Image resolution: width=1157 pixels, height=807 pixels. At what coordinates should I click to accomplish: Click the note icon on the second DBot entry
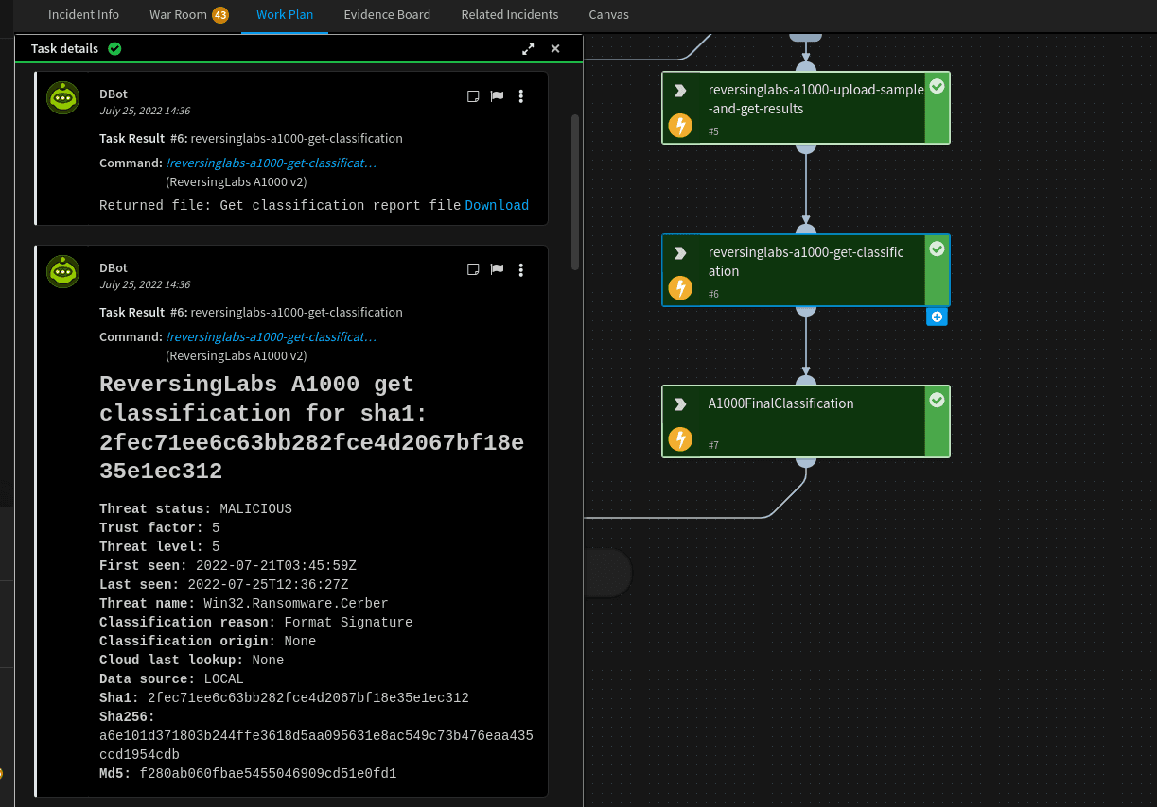click(x=472, y=269)
